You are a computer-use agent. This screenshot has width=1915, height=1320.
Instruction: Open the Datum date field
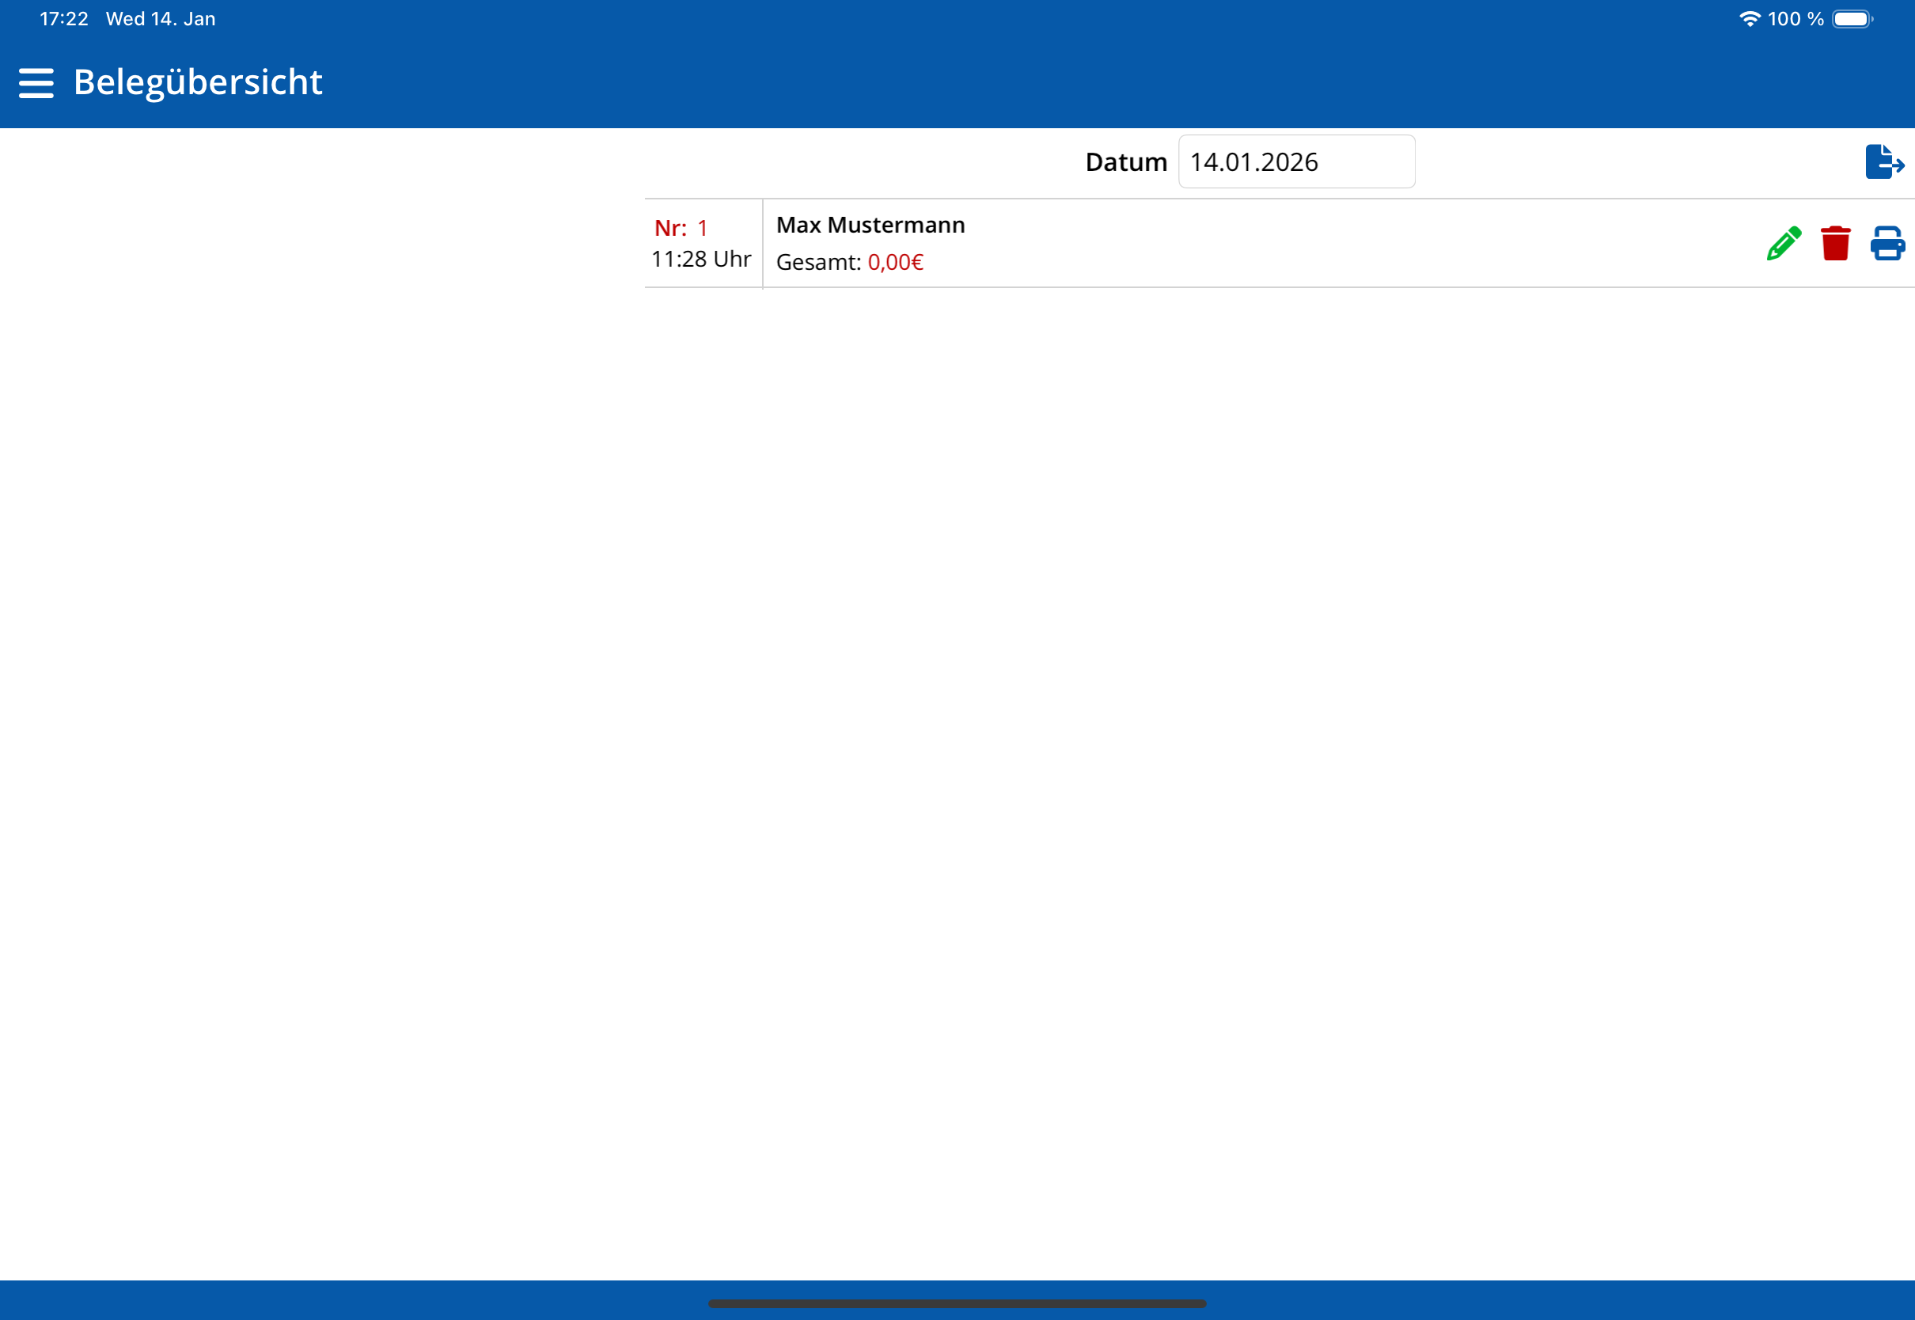click(1295, 161)
